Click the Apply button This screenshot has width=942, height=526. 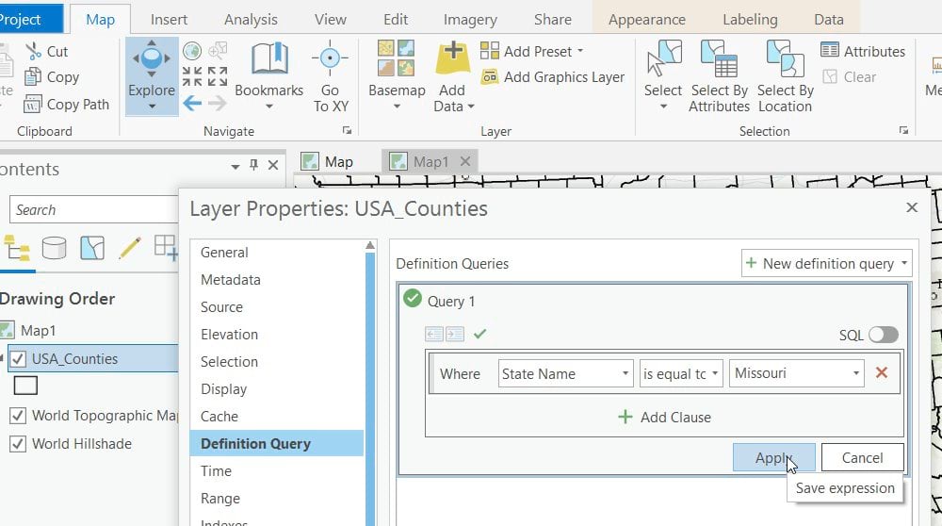pos(773,457)
